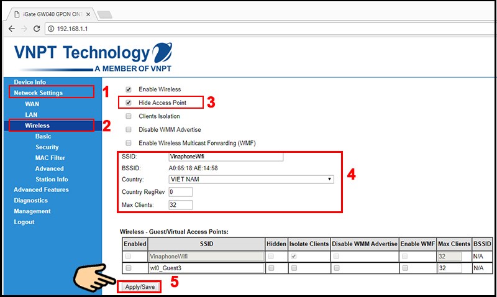Click the guest VinaphoneWifi SSID field

click(x=206, y=257)
